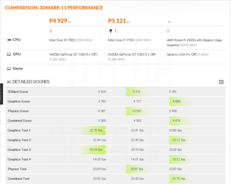231x184 pixels.
Task: Click the Name row monitor icon
Action: tap(9, 69)
